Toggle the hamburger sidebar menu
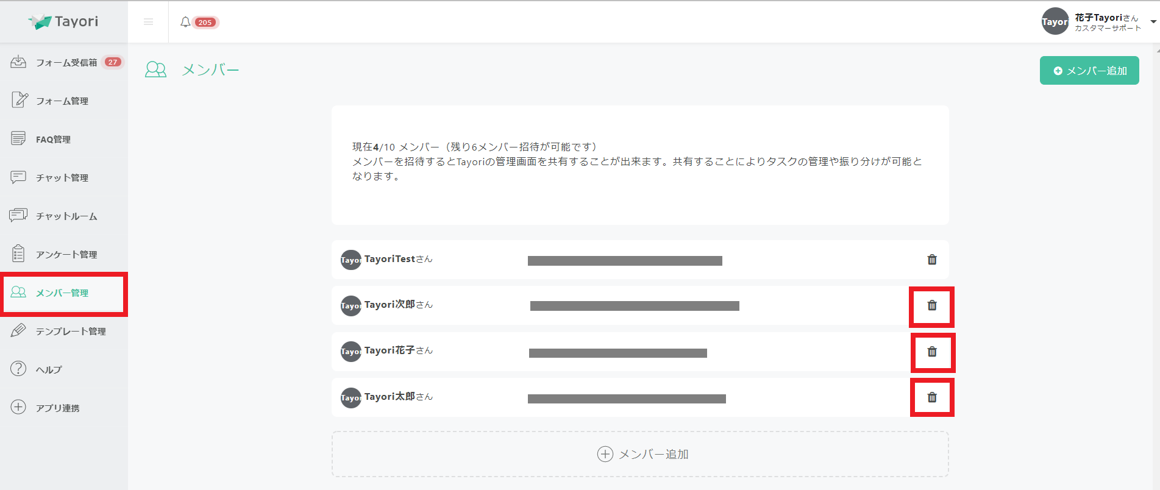This screenshot has width=1160, height=490. (x=148, y=22)
